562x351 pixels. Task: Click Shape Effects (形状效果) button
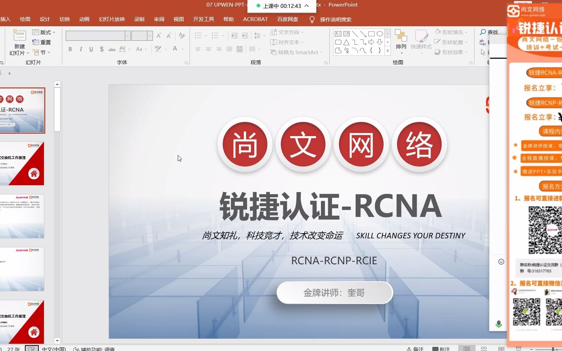tap(451, 52)
